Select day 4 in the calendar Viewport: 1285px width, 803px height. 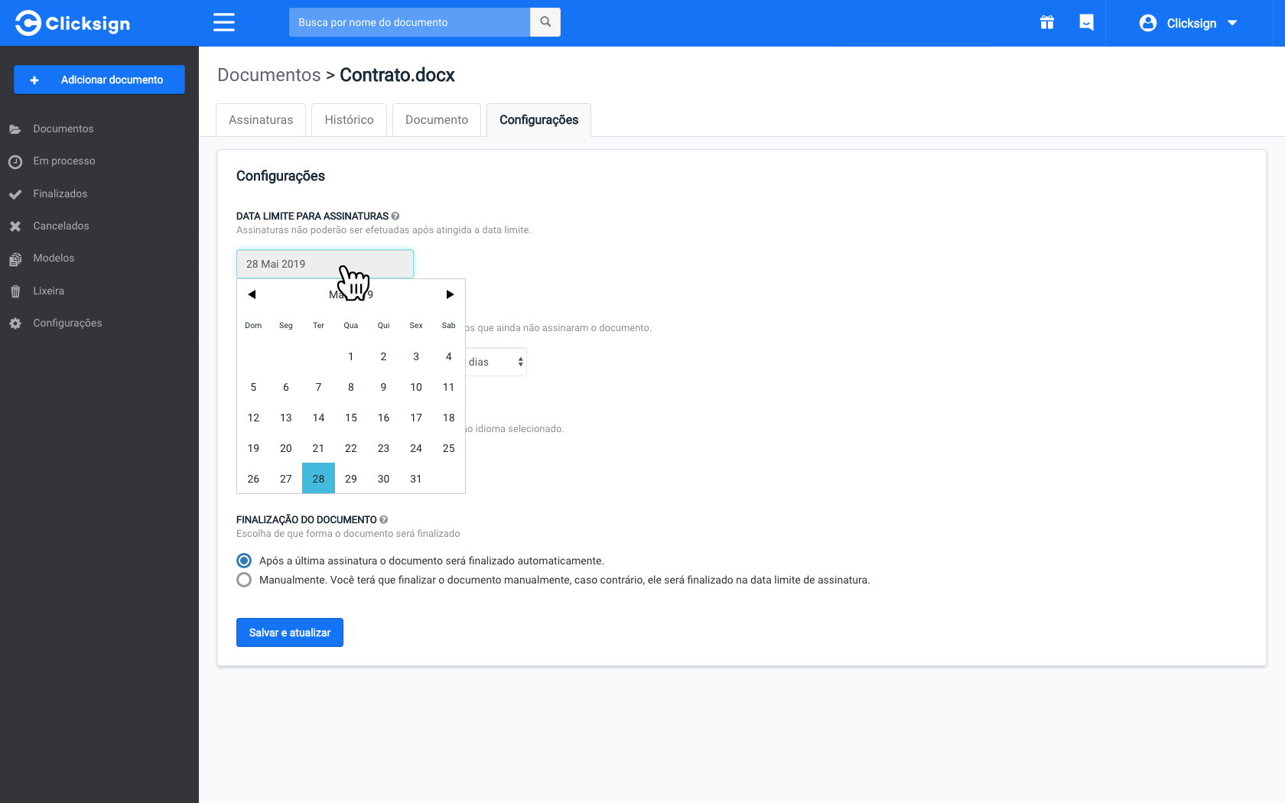click(449, 356)
